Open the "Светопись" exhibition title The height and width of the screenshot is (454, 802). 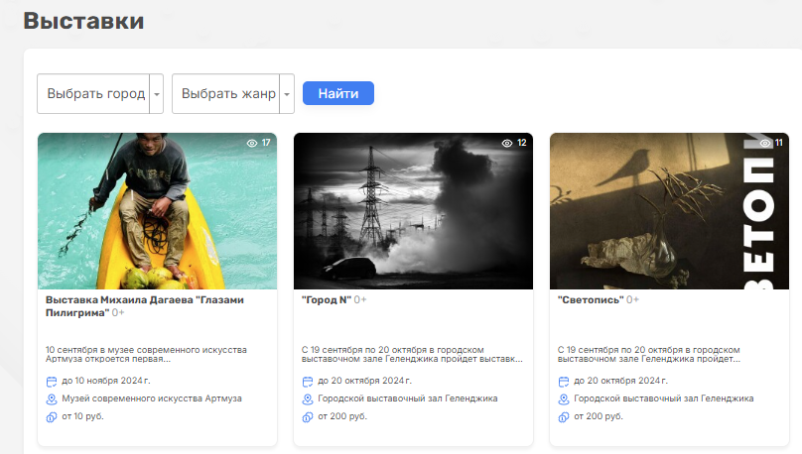point(590,299)
